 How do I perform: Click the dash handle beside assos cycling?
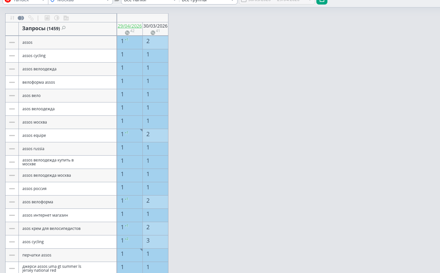[12, 56]
